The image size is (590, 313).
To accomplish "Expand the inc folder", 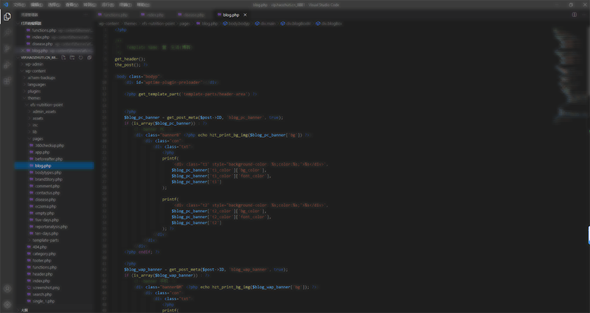I will tap(35, 125).
